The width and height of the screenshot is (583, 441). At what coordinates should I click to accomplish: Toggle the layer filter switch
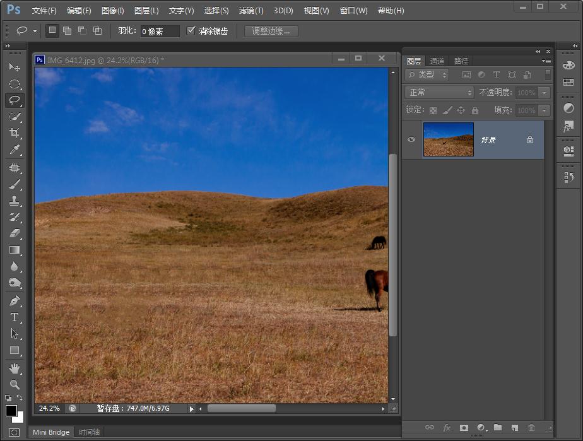[x=548, y=74]
